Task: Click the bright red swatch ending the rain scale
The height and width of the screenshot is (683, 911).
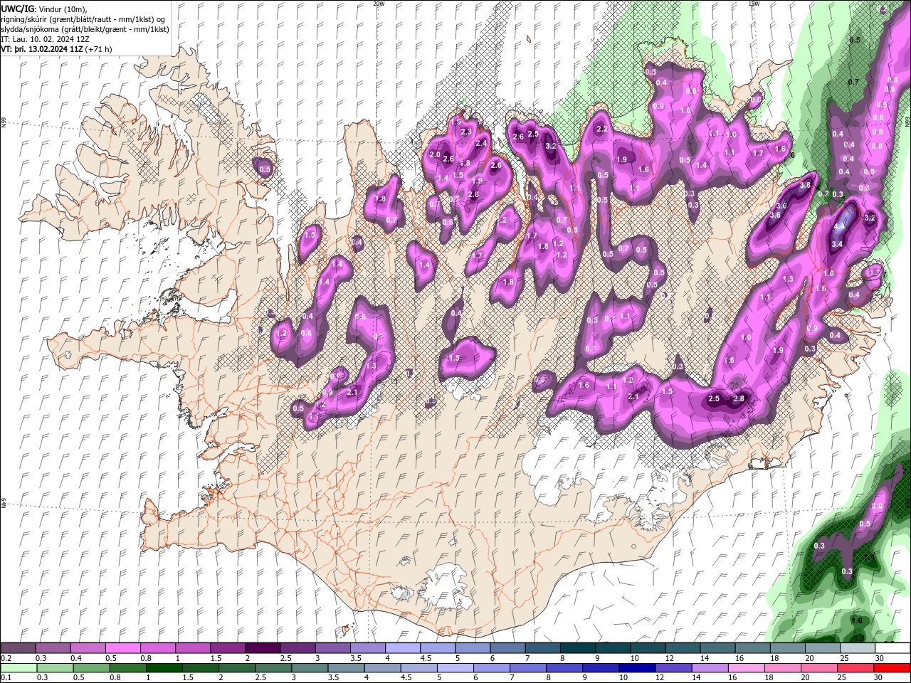Action: point(892,668)
